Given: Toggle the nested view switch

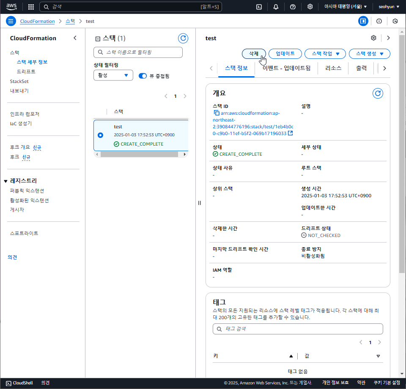Looking at the screenshot, I should click(143, 76).
